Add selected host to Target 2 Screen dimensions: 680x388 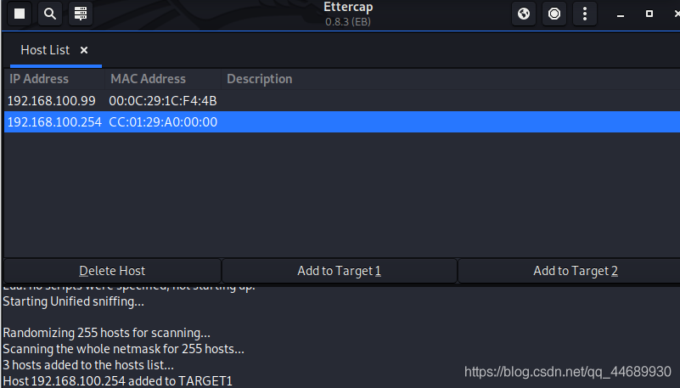[575, 271]
